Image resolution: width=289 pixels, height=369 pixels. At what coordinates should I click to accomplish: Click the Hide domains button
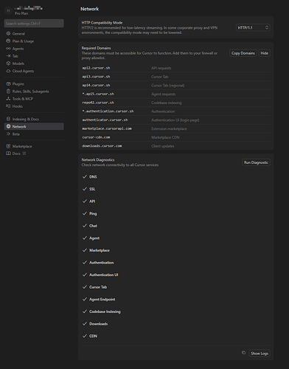click(x=265, y=53)
